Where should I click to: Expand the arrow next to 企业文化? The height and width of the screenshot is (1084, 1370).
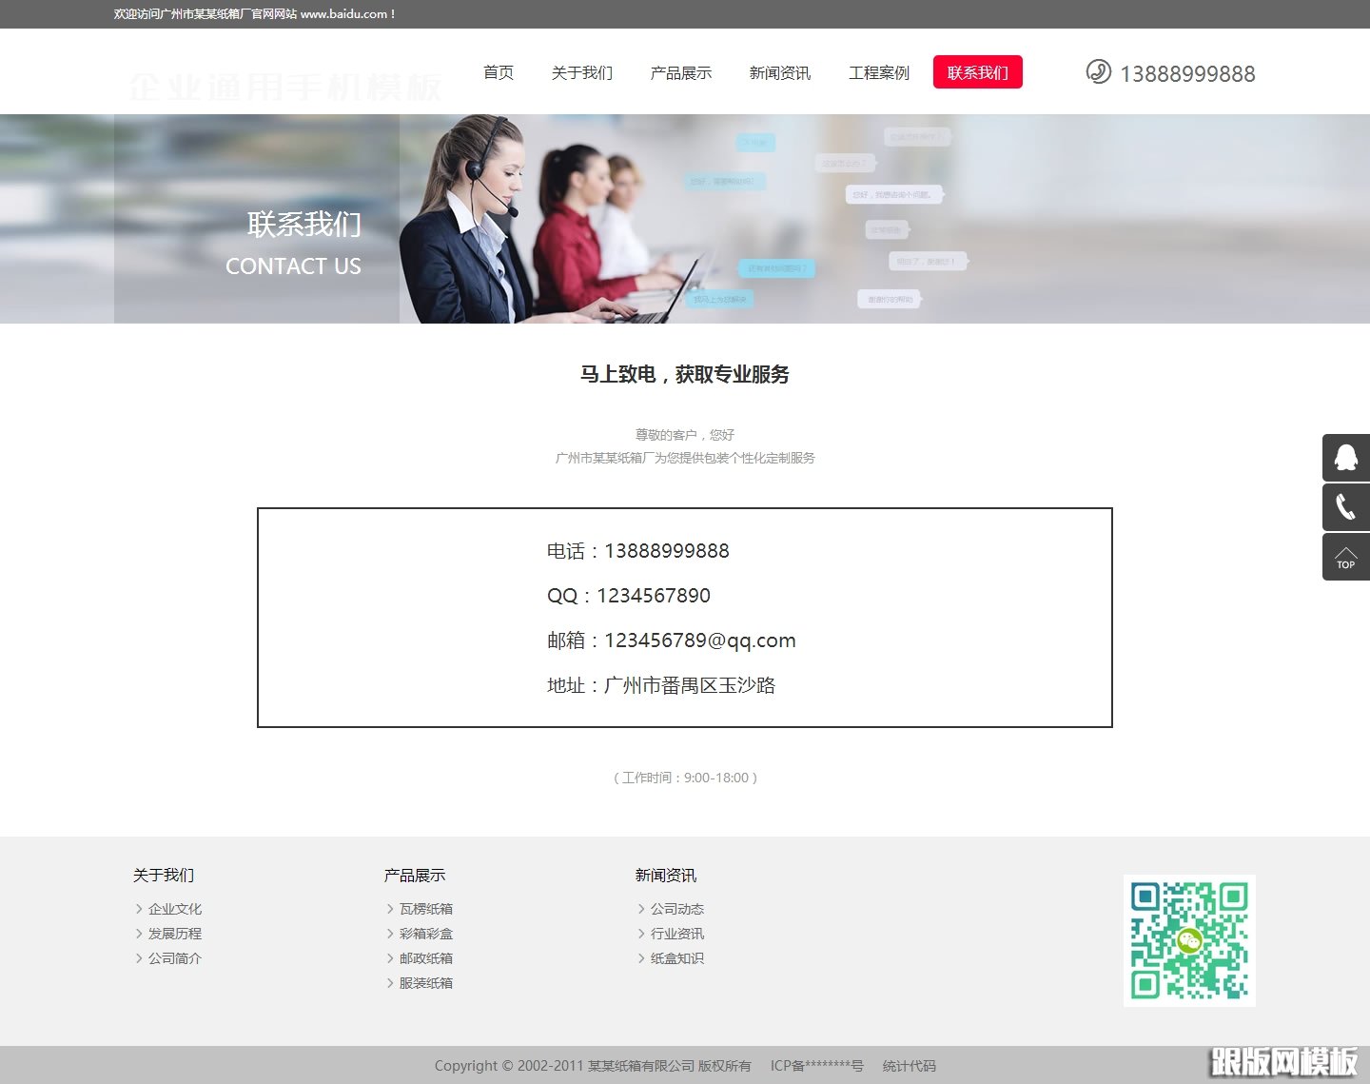[139, 908]
